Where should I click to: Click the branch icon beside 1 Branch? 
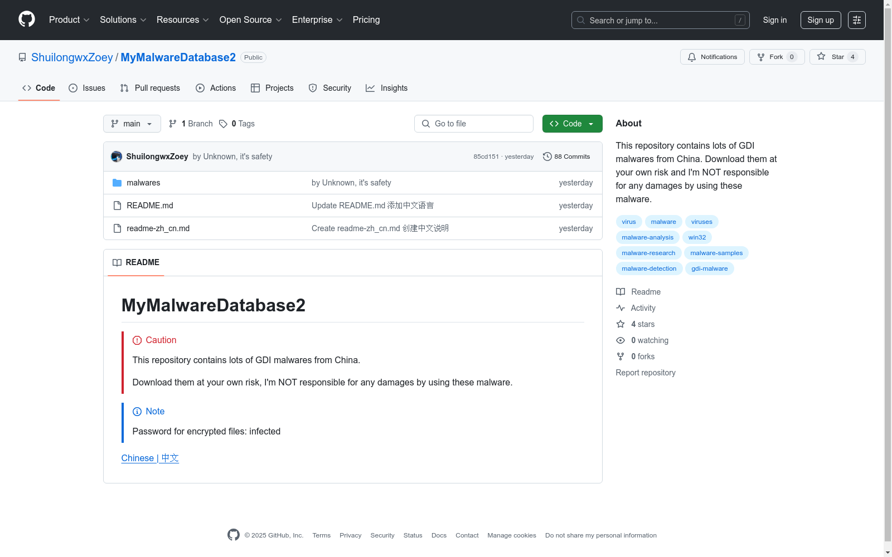[x=173, y=124]
